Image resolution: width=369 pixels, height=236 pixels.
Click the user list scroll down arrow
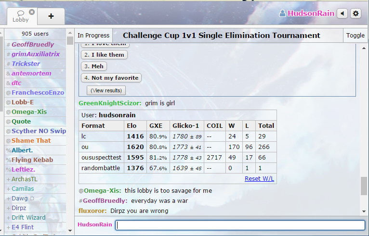[x=70, y=231]
